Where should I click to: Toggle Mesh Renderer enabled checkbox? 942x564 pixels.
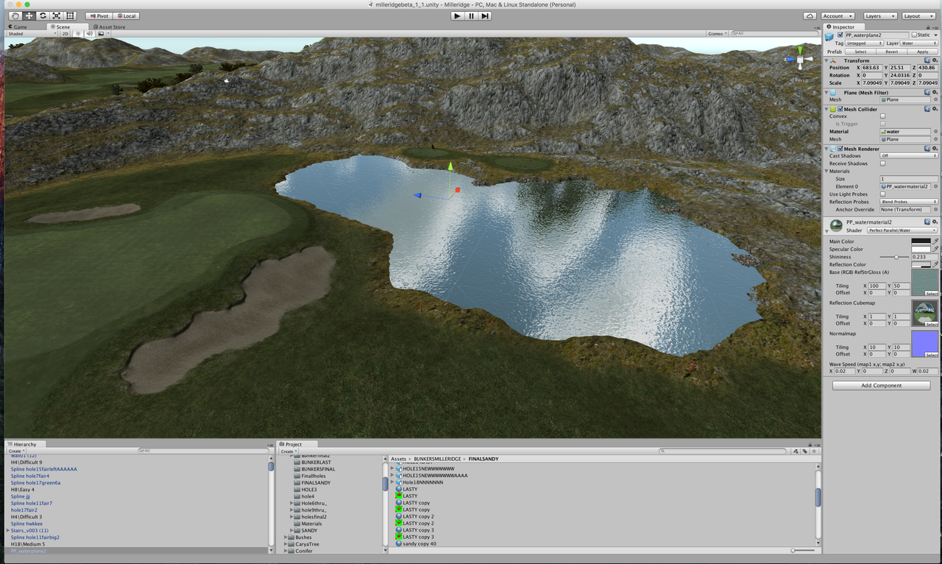click(840, 149)
